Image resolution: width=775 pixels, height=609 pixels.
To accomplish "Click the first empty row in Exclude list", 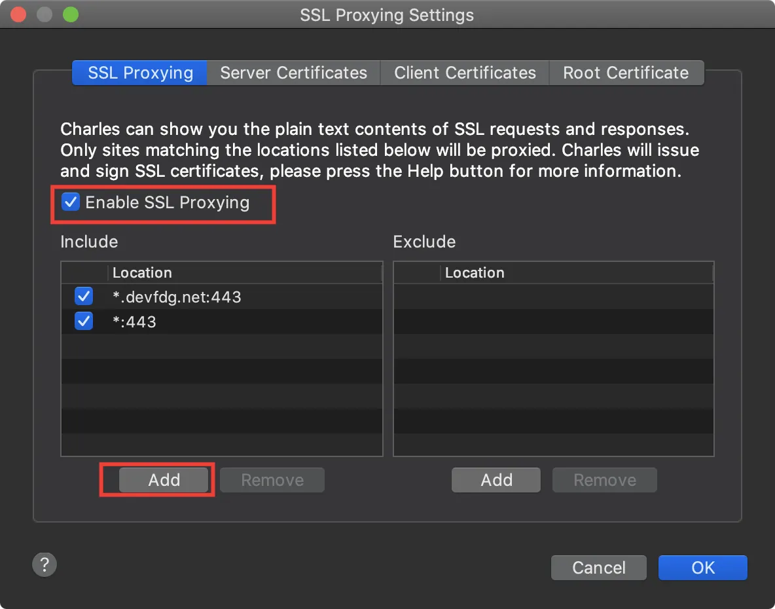I will (x=554, y=297).
